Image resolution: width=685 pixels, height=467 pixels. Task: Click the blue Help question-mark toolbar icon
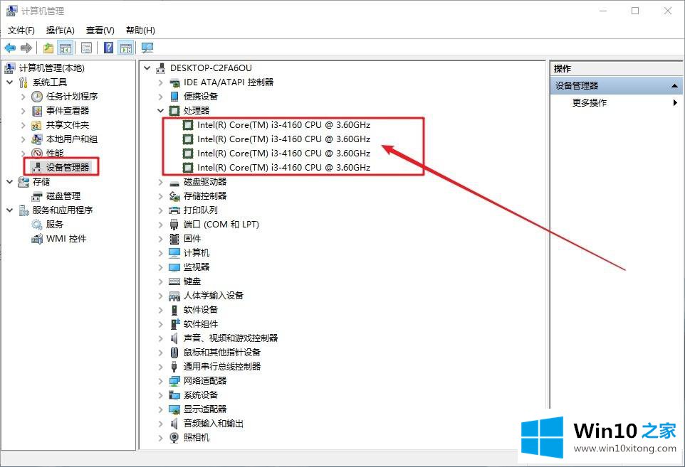click(108, 48)
